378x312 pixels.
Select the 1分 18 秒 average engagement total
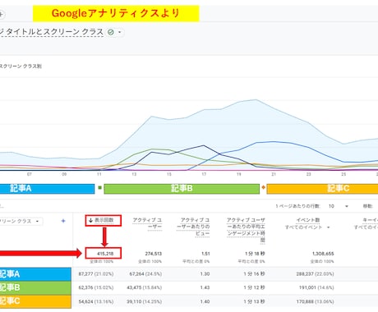click(x=255, y=254)
